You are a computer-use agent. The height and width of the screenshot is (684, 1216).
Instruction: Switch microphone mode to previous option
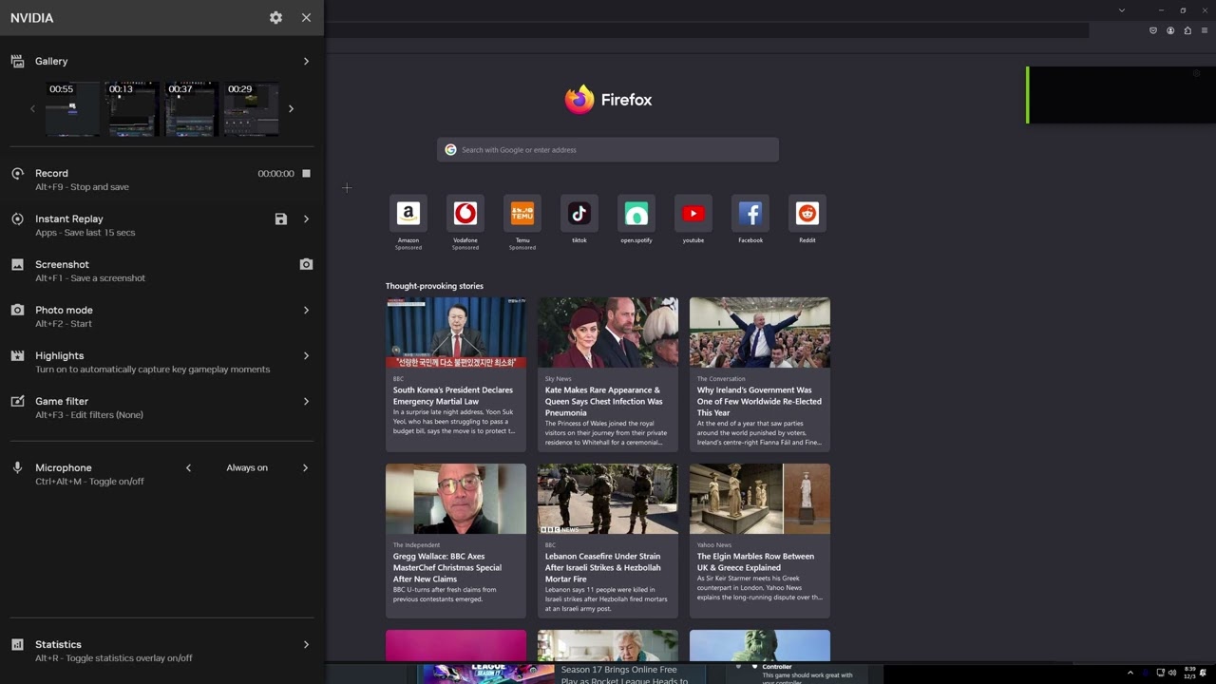click(188, 467)
